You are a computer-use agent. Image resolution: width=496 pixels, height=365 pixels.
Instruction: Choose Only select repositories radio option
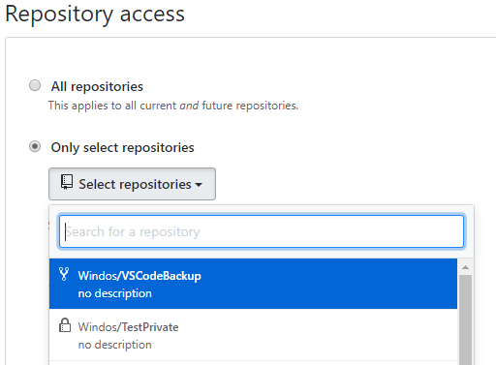35,147
